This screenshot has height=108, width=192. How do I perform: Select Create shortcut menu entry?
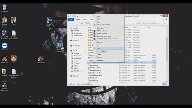point(109,52)
